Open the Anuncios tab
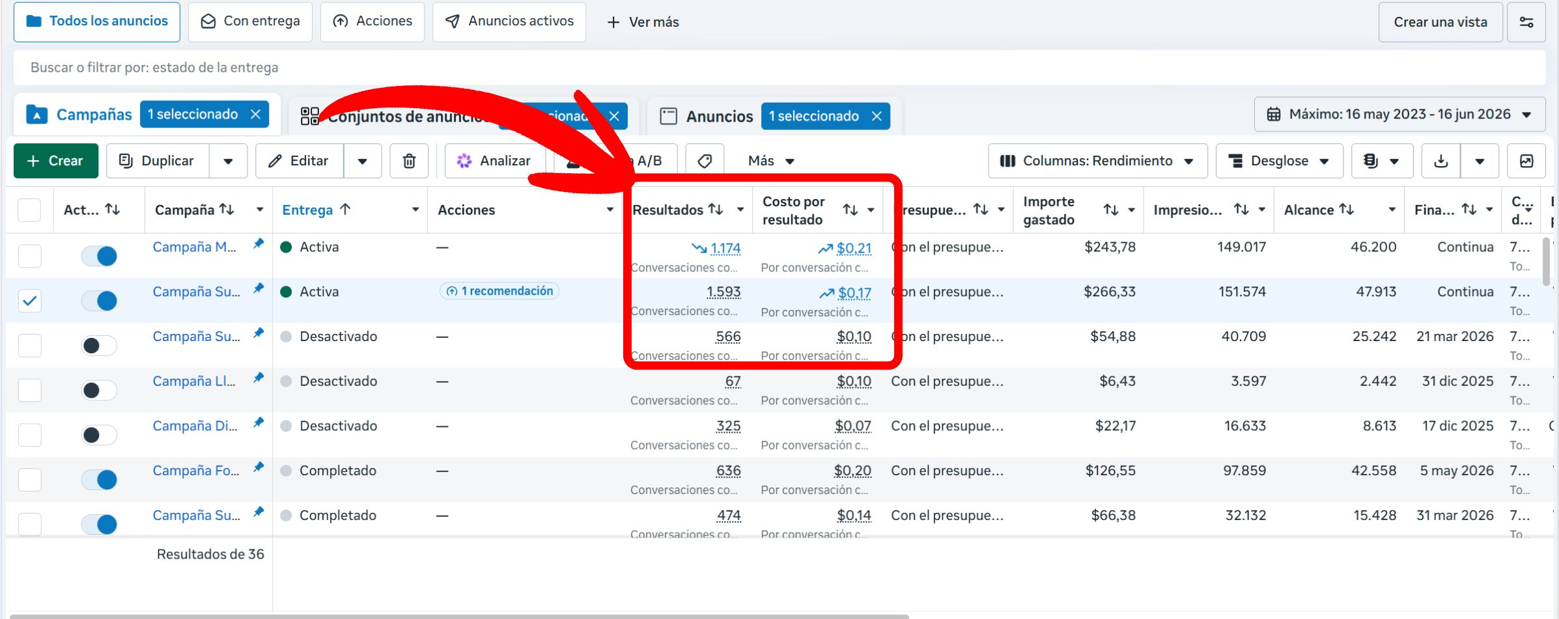 coord(719,117)
